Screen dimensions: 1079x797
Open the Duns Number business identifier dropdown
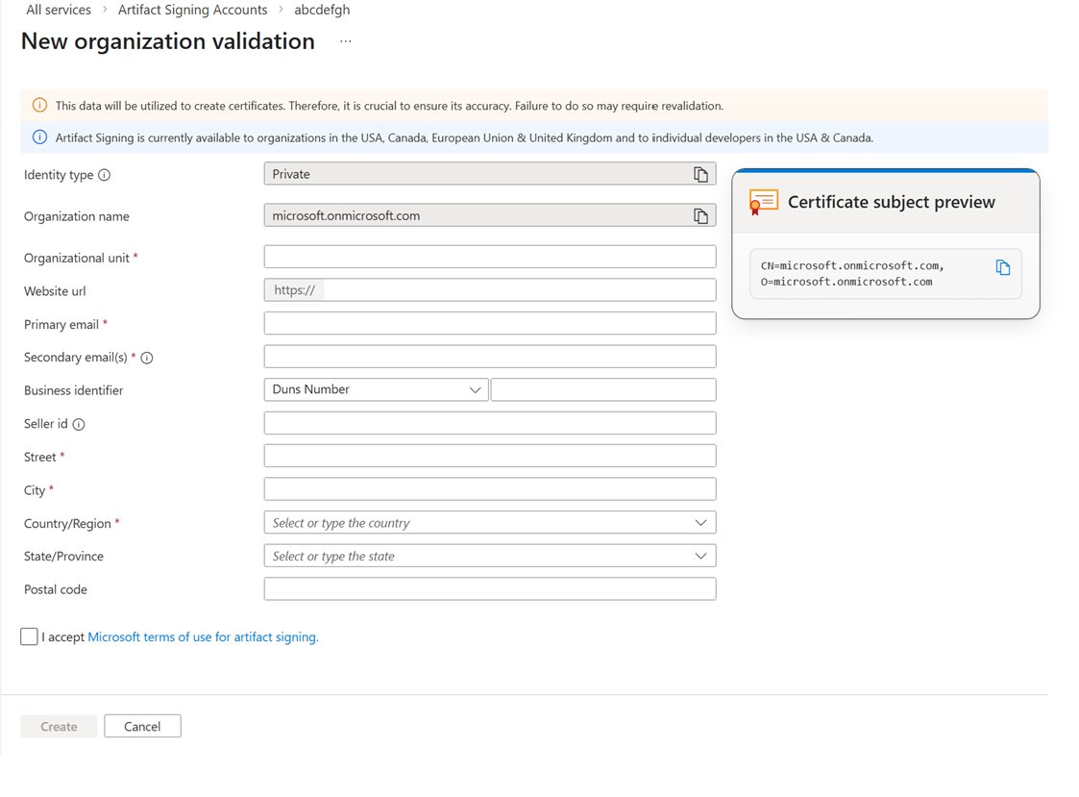376,389
